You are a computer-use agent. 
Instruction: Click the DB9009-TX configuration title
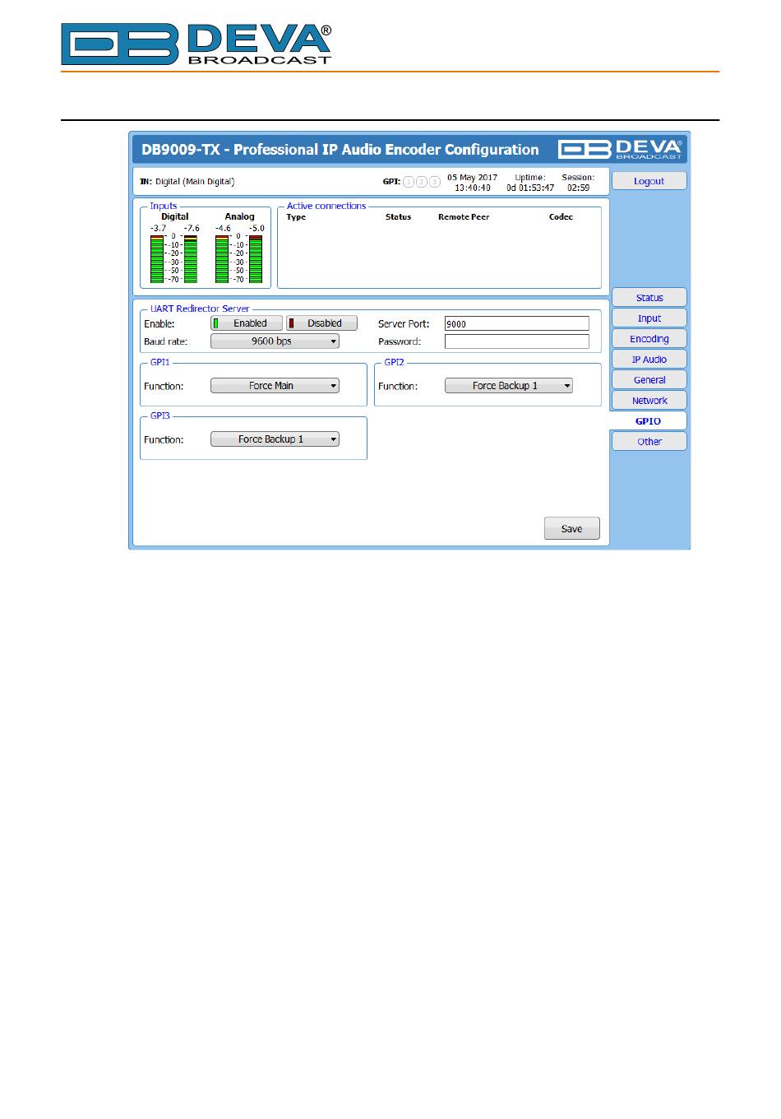(x=340, y=150)
